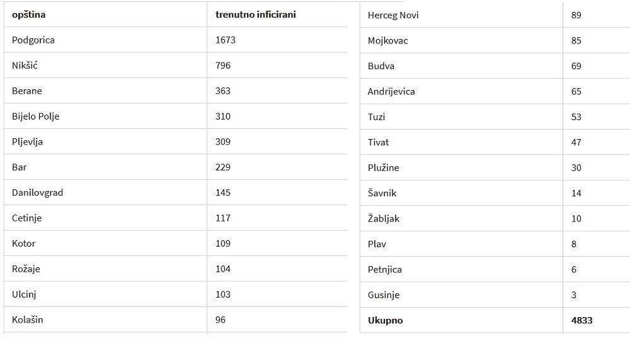Click the Ukupno total value 4833
Screen dimensions: 630x346
(x=581, y=320)
